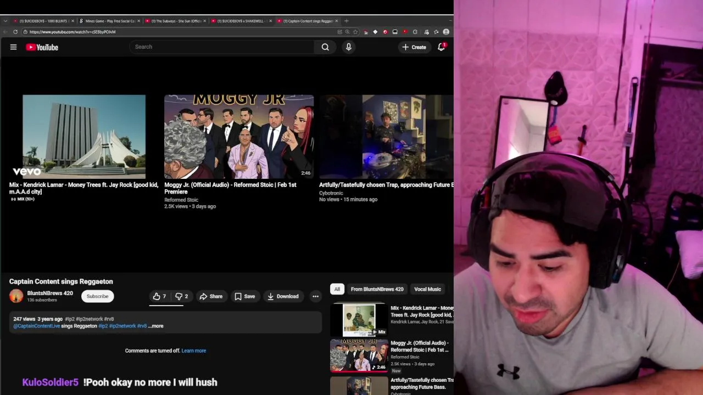Click the browser address bar URL
Viewport: 703px width, 395px height.
click(72, 32)
